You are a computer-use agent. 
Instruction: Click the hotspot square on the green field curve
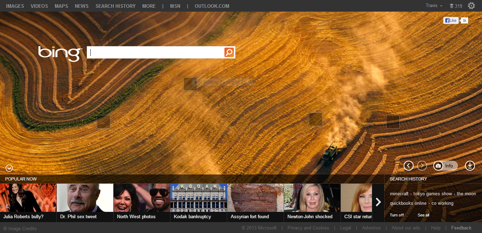click(103, 122)
